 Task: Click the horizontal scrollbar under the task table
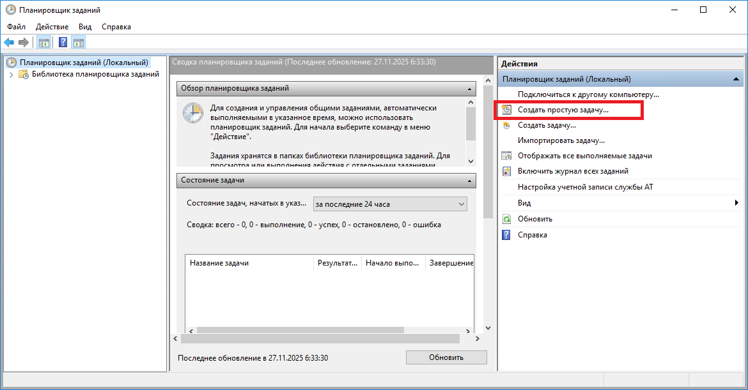pos(300,330)
